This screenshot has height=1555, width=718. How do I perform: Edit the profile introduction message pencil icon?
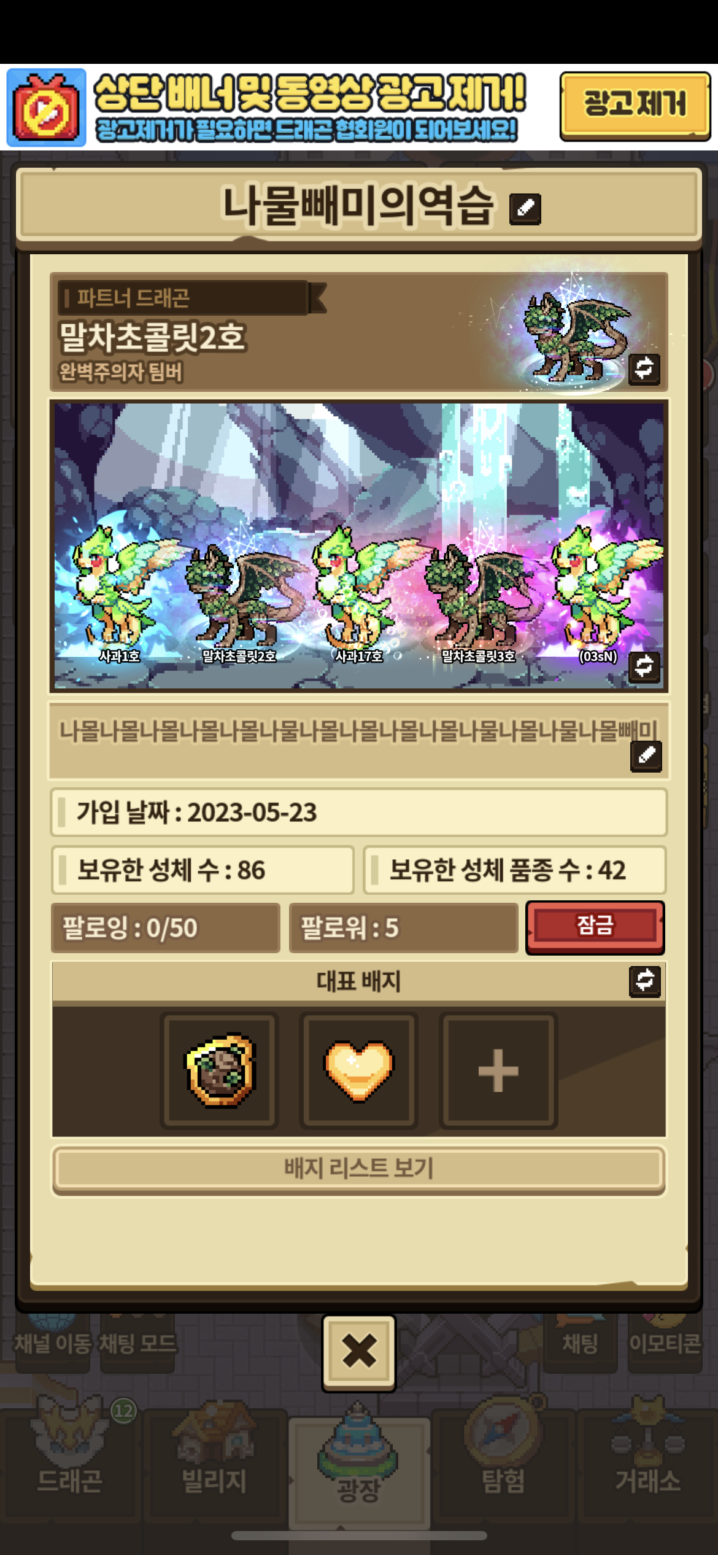coord(646,755)
